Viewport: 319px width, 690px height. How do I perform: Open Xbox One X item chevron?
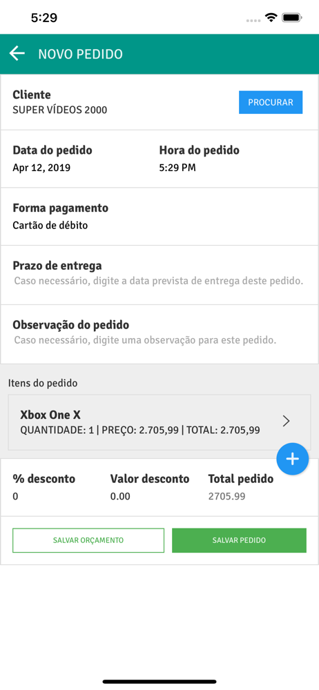(x=287, y=421)
